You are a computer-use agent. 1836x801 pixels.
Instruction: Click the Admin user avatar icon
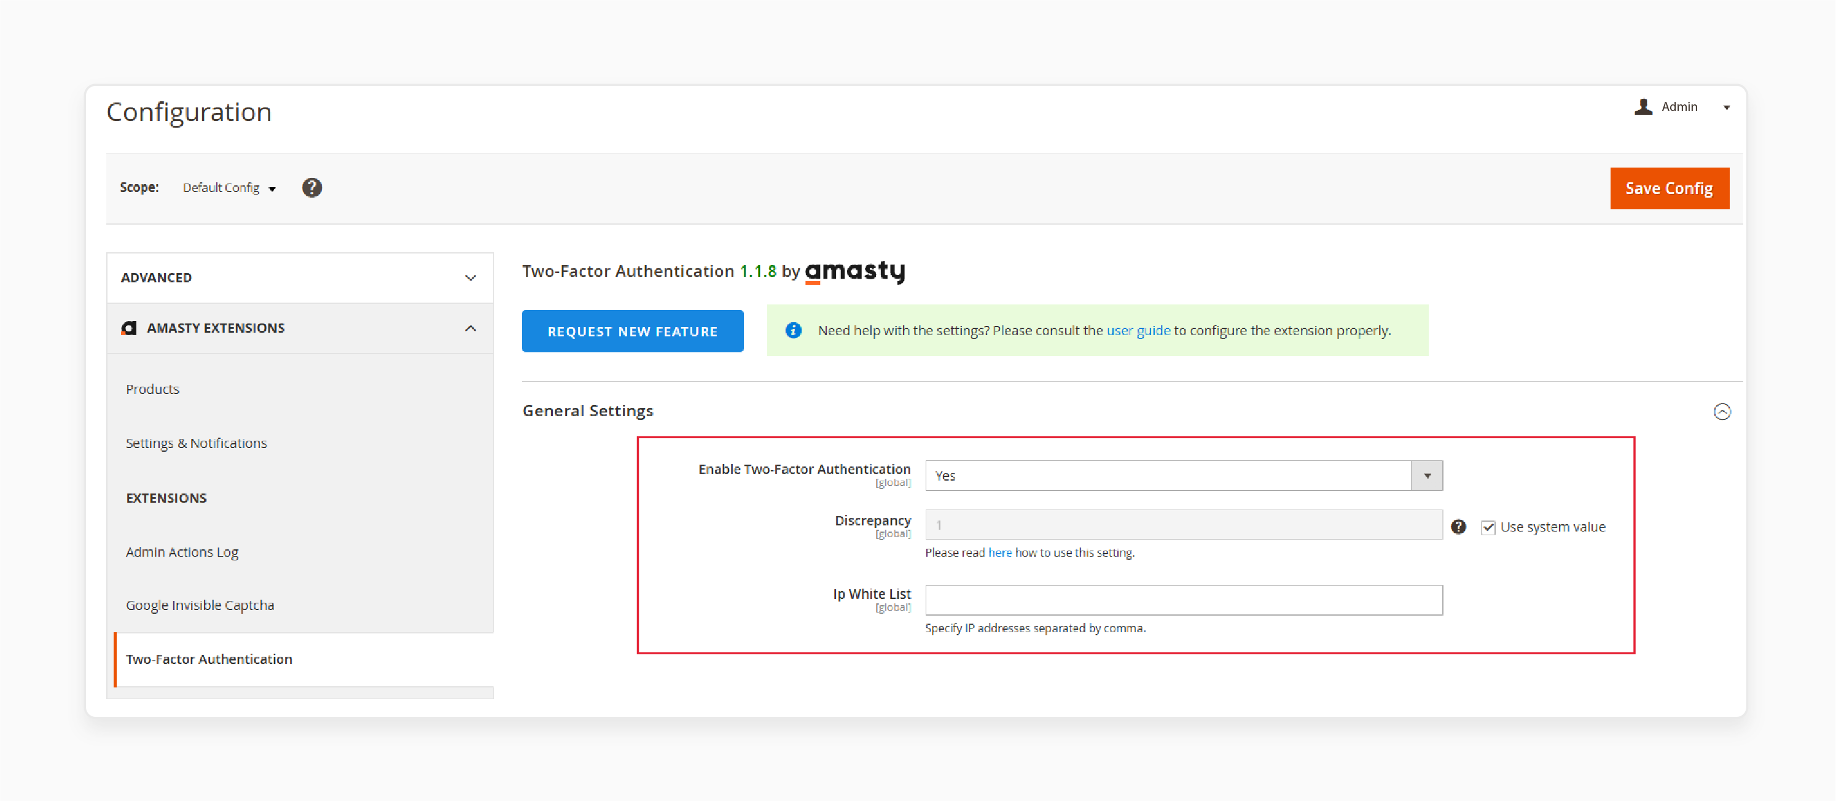(1643, 107)
